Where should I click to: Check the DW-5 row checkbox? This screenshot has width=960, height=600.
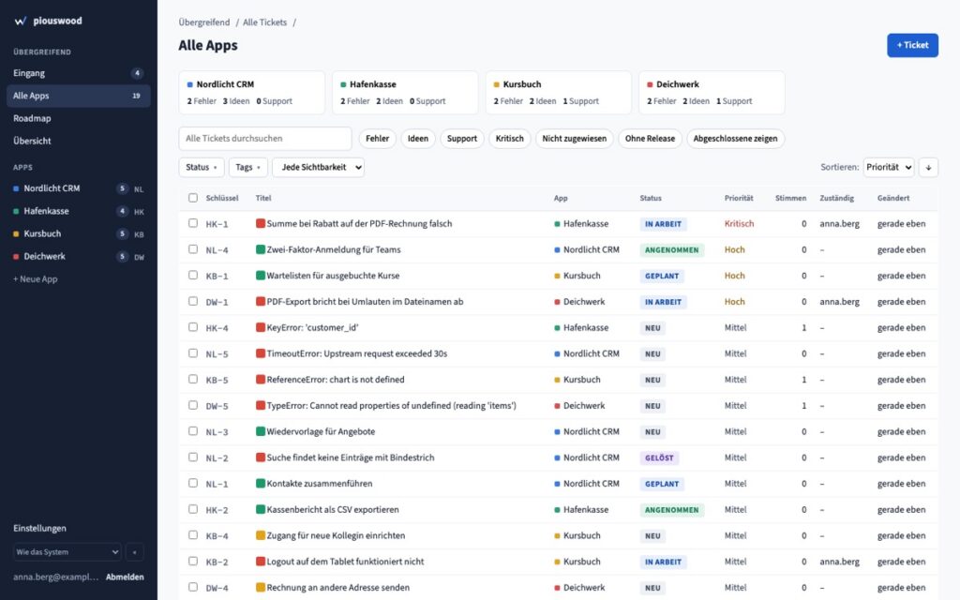point(193,405)
